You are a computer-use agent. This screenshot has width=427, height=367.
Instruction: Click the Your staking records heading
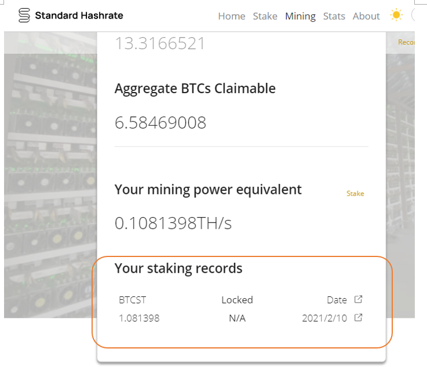pyautogui.click(x=178, y=269)
